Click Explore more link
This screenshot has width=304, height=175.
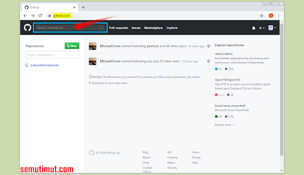point(225,125)
